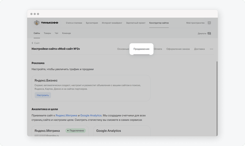
Task: Open the Оформление заказа tab
Action: pos(178,49)
